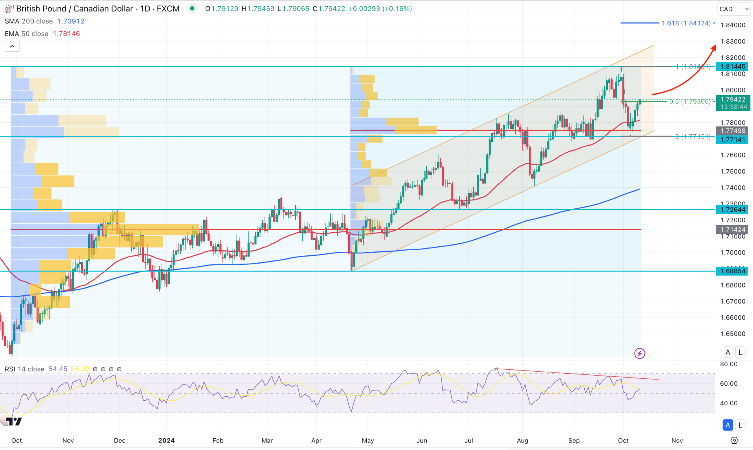The height and width of the screenshot is (450, 753).
Task: Click the close value C1.79422 in the header
Action: 329,9
